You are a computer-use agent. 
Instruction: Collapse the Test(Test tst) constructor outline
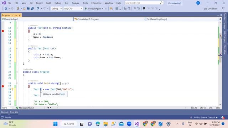pyautogui.click(x=17, y=48)
